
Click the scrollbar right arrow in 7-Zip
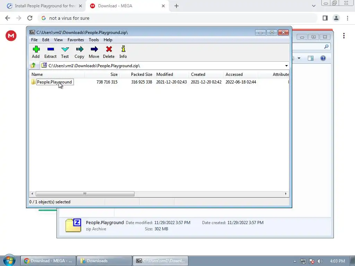point(286,194)
